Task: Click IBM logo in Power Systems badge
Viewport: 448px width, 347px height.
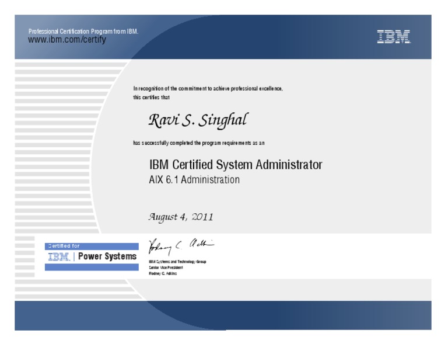Action: click(59, 256)
